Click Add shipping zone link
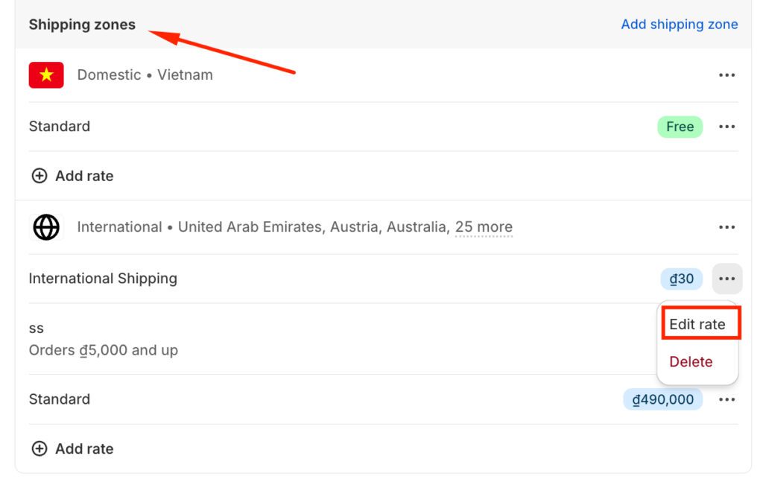Viewport: 763px width, 482px height. point(679,25)
